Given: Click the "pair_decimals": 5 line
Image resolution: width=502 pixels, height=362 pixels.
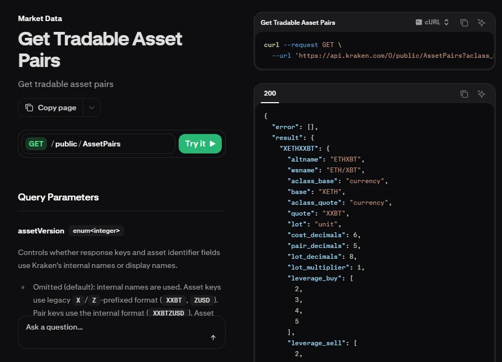Looking at the screenshot, I should coord(324,246).
